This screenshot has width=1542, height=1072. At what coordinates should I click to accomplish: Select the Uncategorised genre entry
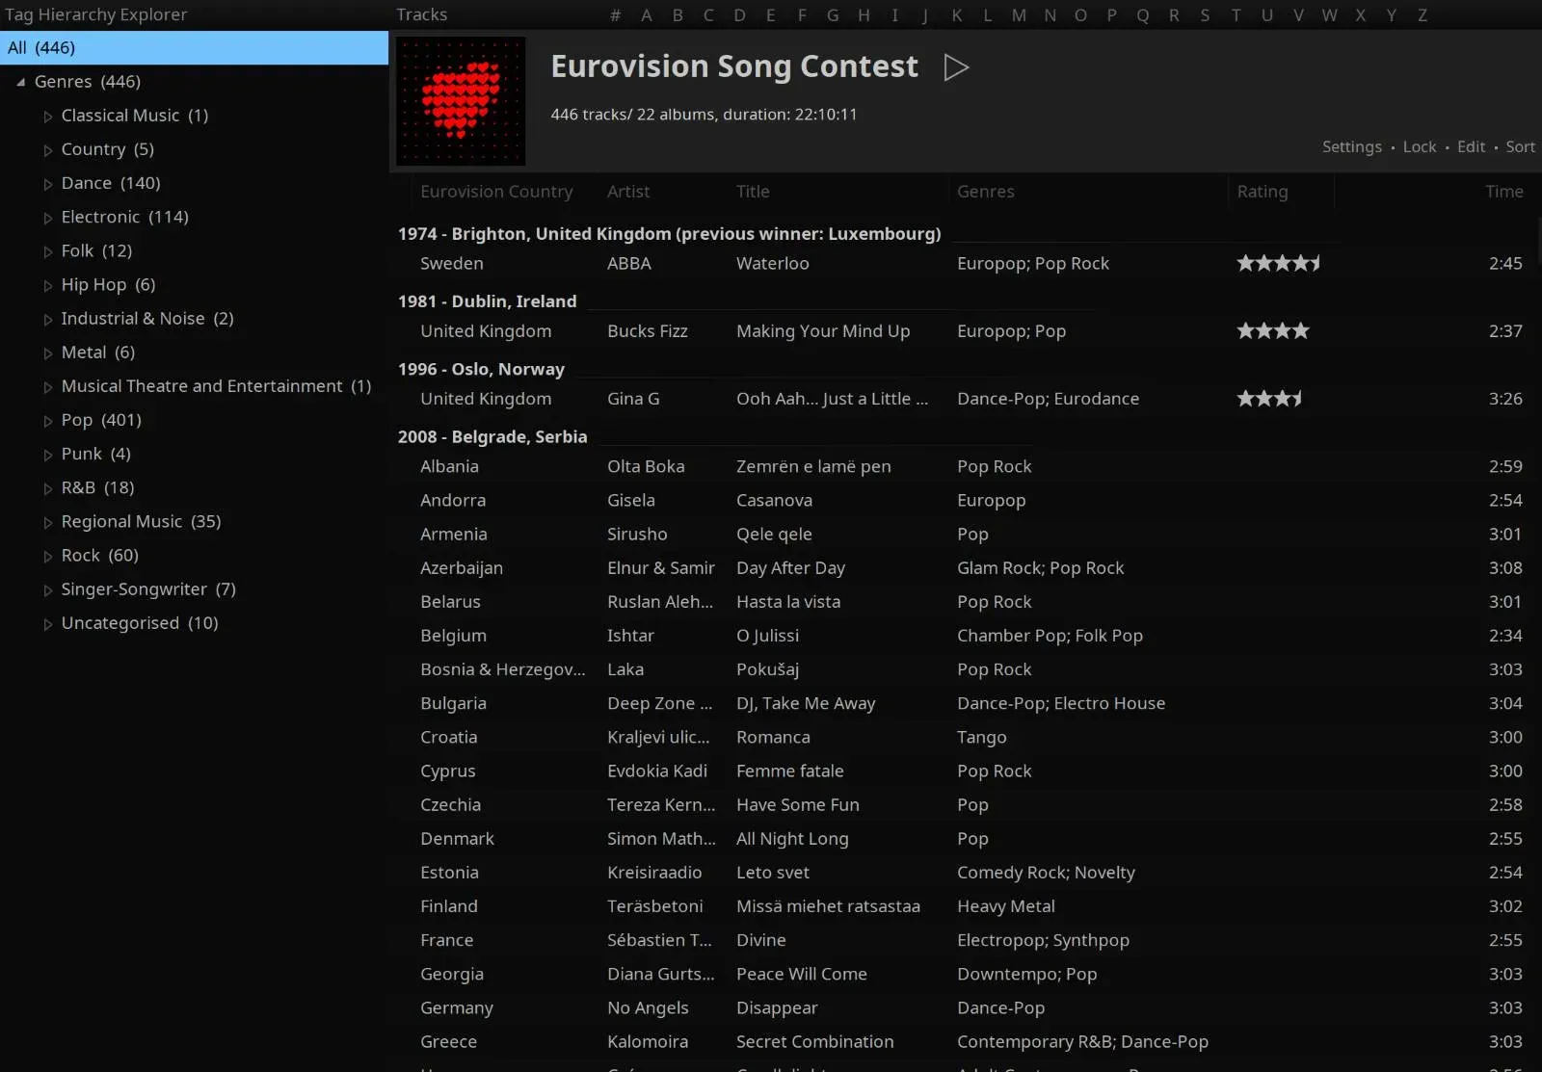(119, 623)
